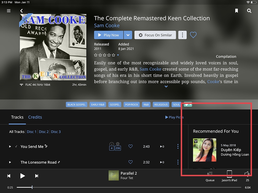
Task: Open search with the magnifier icon
Action: tap(249, 11)
